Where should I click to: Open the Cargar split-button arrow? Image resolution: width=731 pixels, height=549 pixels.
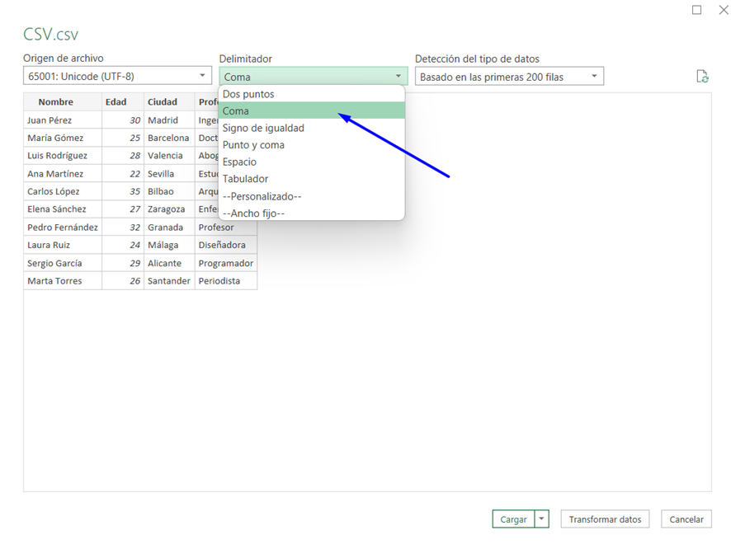point(542,518)
